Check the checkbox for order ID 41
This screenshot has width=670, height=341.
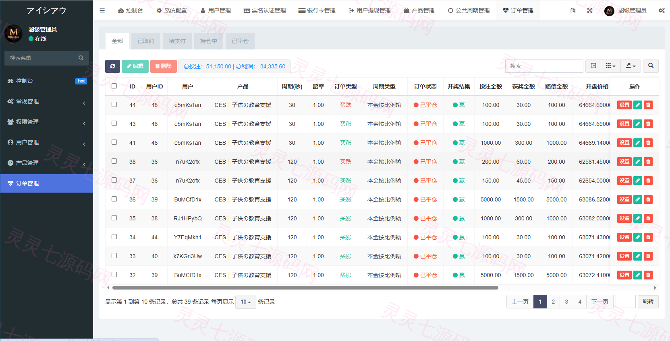tap(114, 142)
